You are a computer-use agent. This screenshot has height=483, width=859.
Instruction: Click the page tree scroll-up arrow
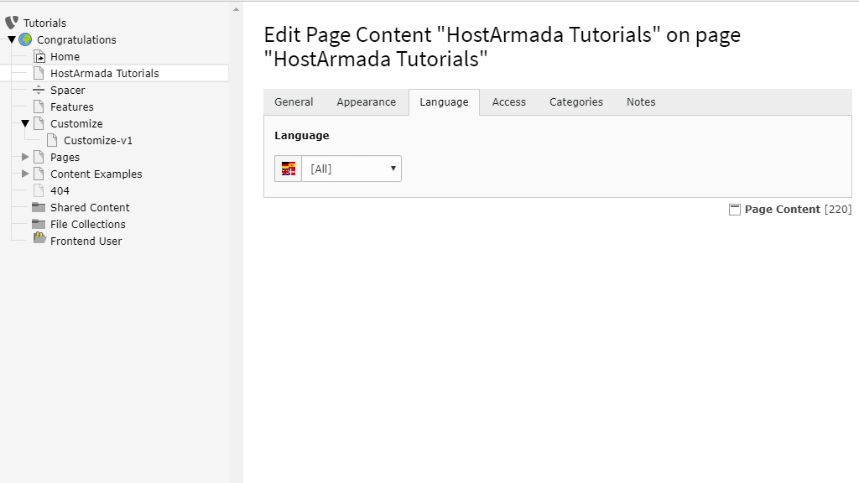(x=236, y=9)
